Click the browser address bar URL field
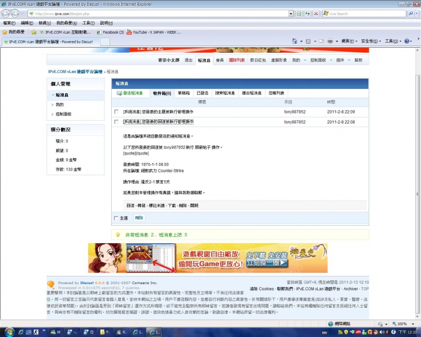Viewport: 421px width, 337px height. pyautogui.click(x=158, y=13)
